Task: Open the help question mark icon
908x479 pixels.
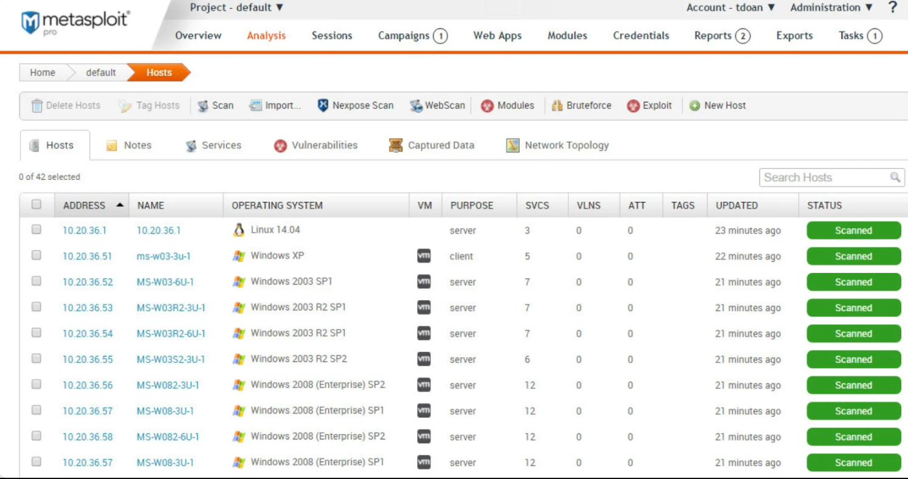Action: coord(893,8)
